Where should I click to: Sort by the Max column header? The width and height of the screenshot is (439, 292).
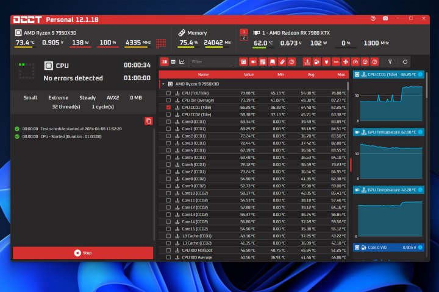(x=341, y=75)
